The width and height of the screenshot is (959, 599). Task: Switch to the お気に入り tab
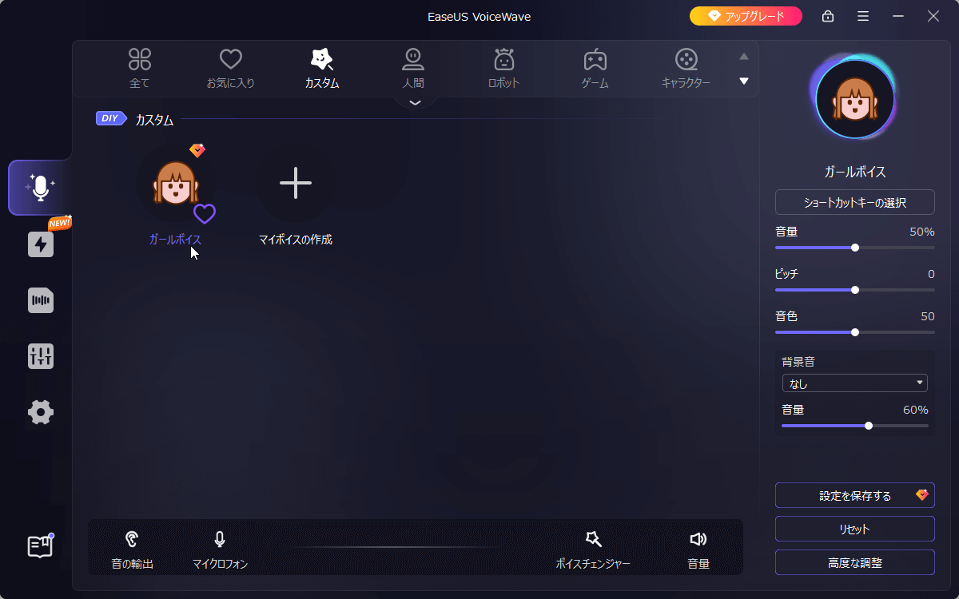(x=230, y=68)
